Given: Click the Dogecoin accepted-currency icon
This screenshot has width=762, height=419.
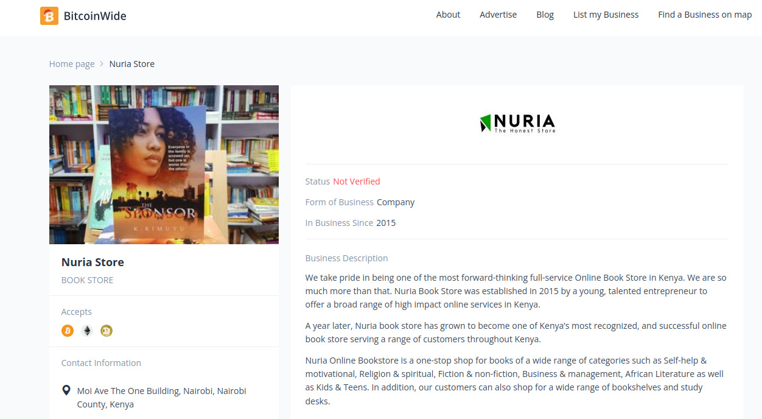Looking at the screenshot, I should pyautogui.click(x=107, y=331).
